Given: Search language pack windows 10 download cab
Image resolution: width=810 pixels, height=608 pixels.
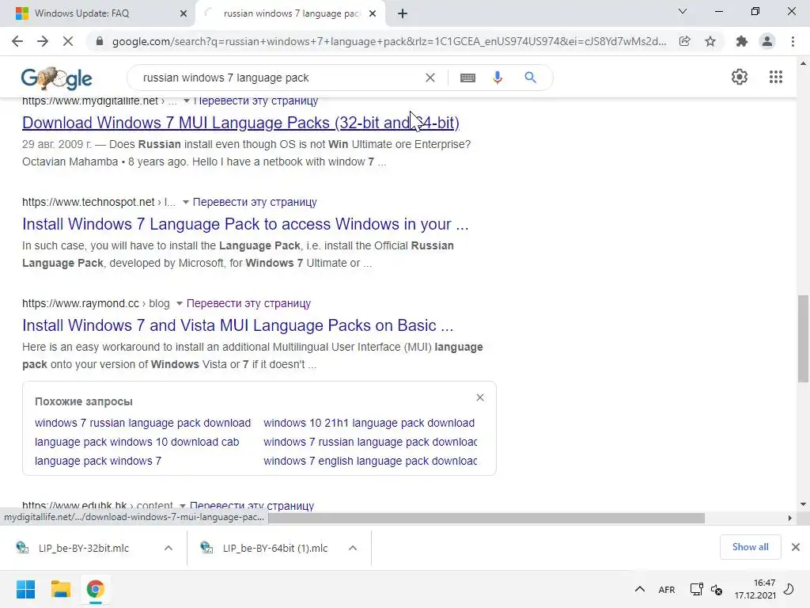Looking at the screenshot, I should point(137,442).
